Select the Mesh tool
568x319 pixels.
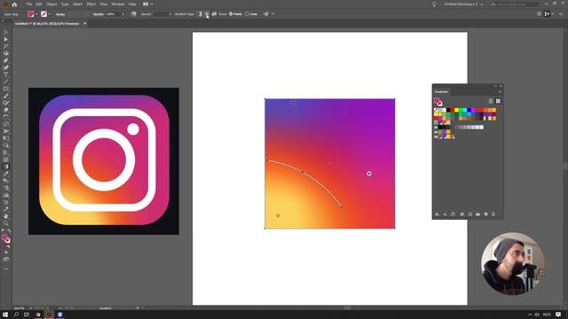[6, 159]
